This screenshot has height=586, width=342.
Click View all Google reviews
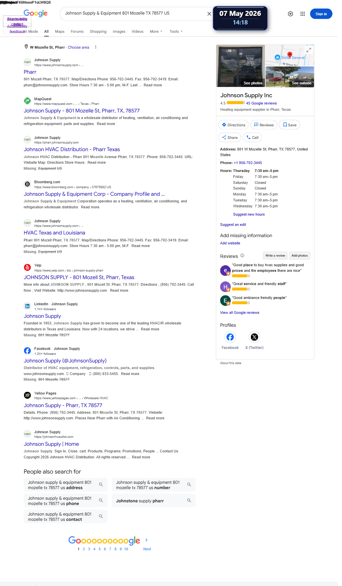(240, 313)
